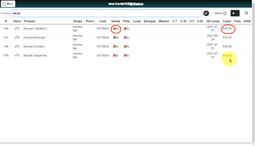This screenshot has height=146, width=255.
Task: Sort by the # column header
Action: [x=6, y=21]
